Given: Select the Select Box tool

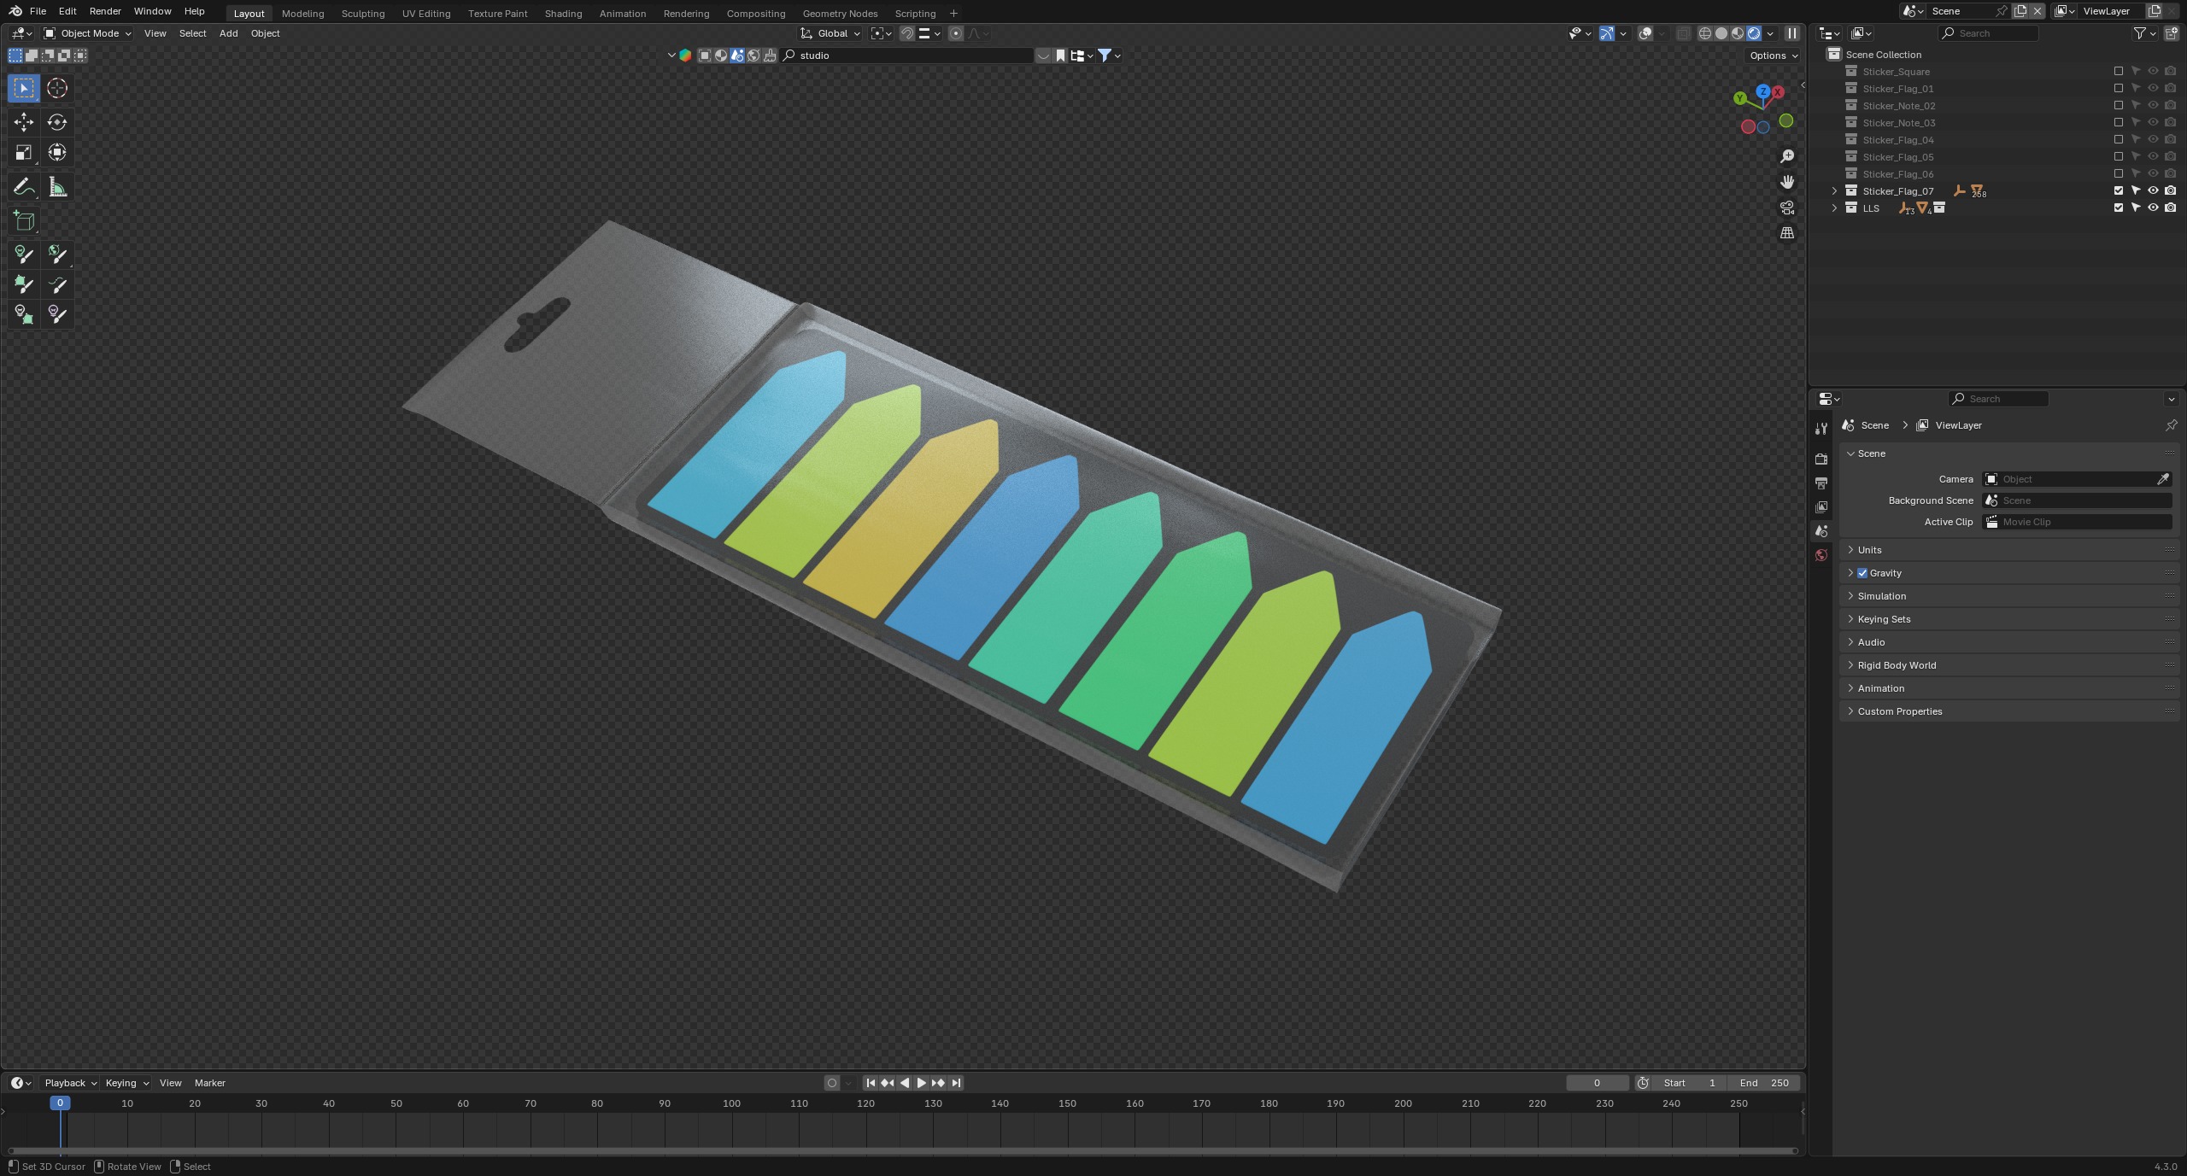Looking at the screenshot, I should (24, 88).
